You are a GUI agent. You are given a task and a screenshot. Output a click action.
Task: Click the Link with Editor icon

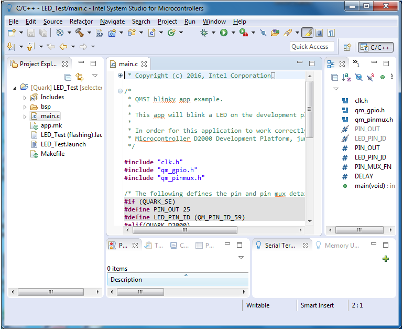[x=80, y=77]
